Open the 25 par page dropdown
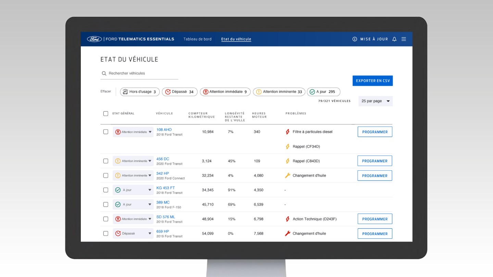The image size is (493, 277). (x=376, y=101)
